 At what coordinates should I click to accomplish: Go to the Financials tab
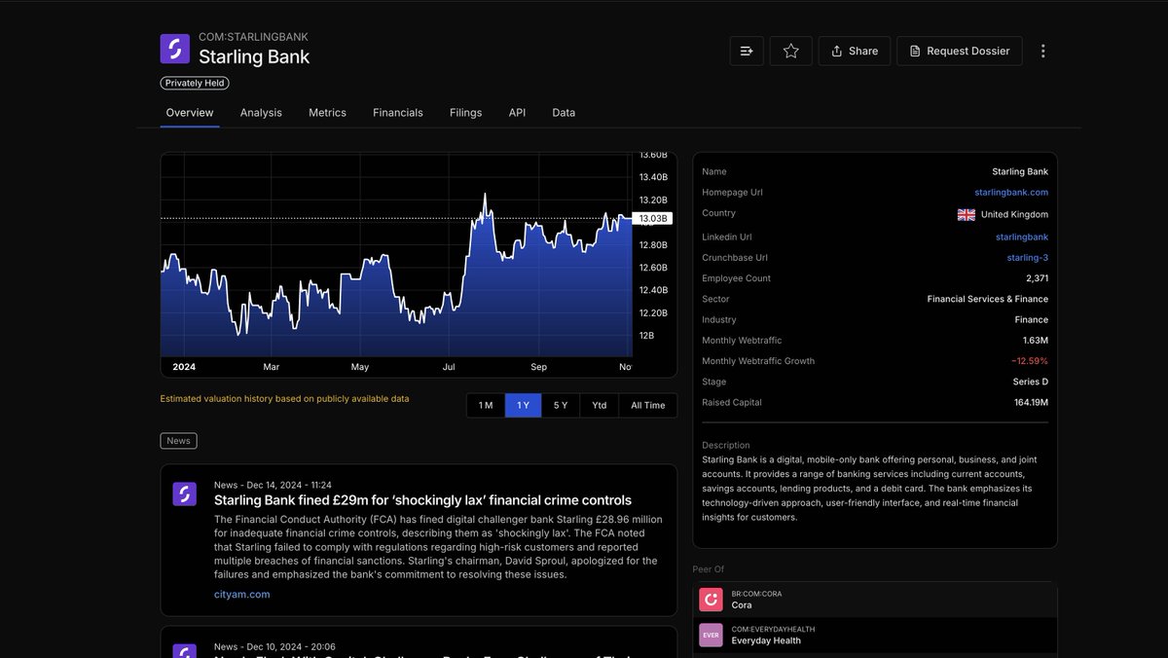click(x=398, y=113)
